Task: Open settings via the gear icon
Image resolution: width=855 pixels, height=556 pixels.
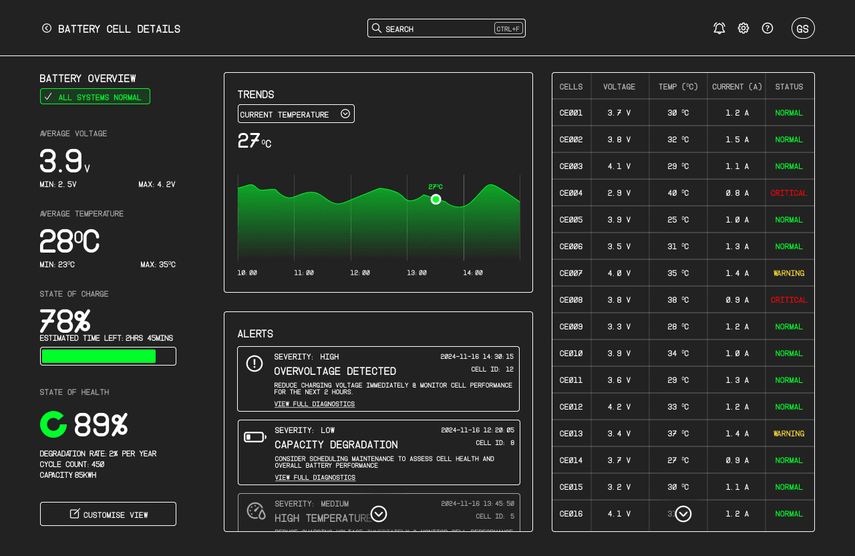Action: 743,28
